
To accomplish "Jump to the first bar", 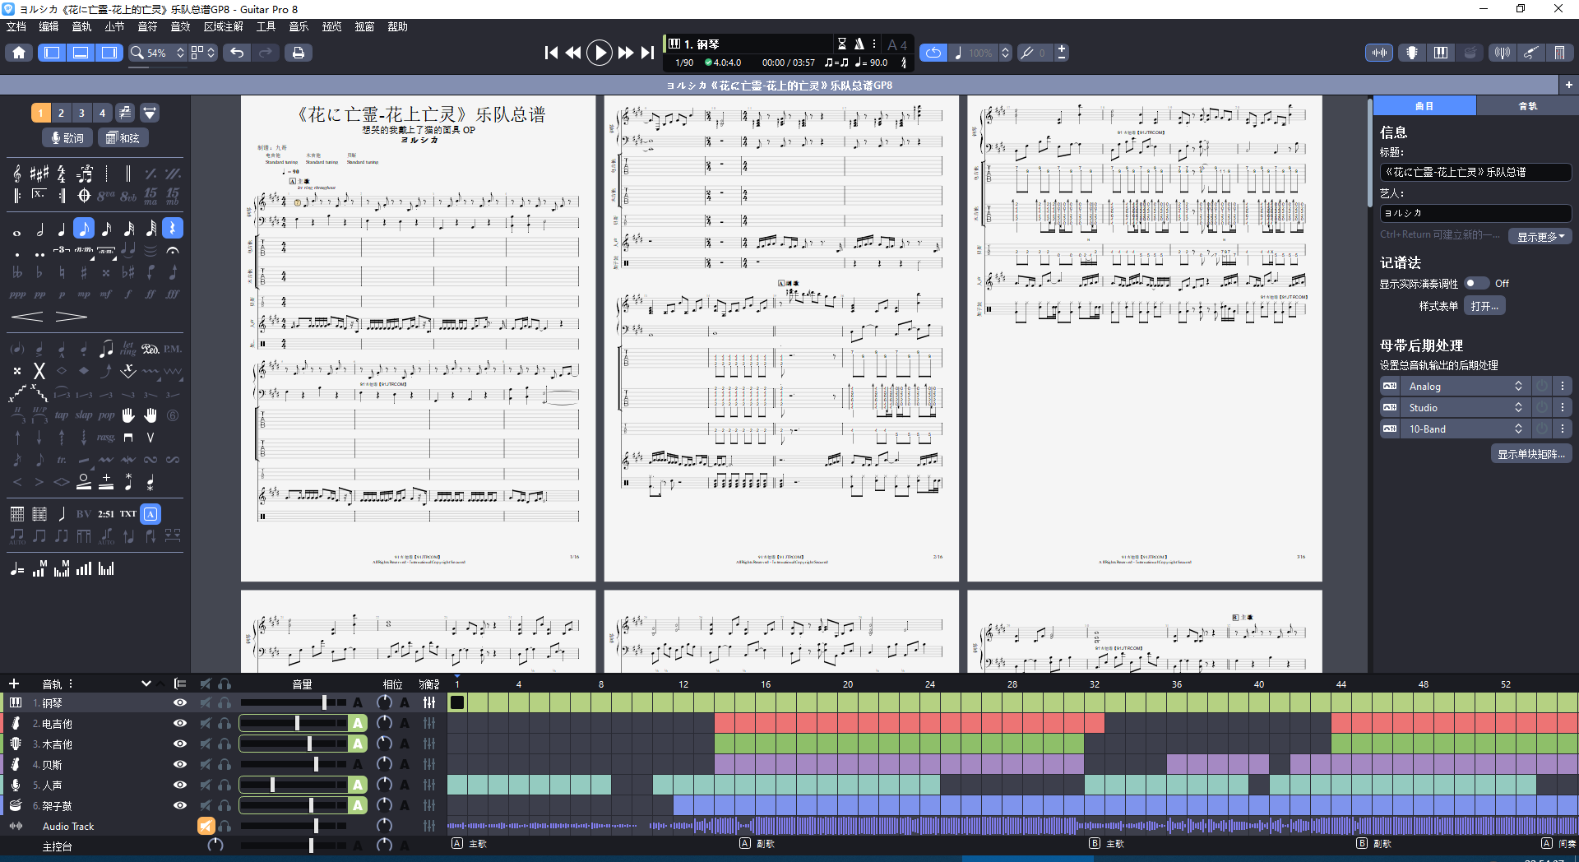I will coord(551,53).
